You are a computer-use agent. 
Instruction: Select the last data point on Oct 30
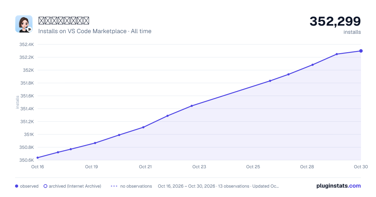[361, 51]
